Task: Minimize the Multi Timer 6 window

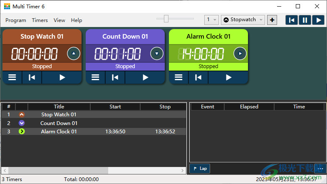Action: click(x=279, y=7)
